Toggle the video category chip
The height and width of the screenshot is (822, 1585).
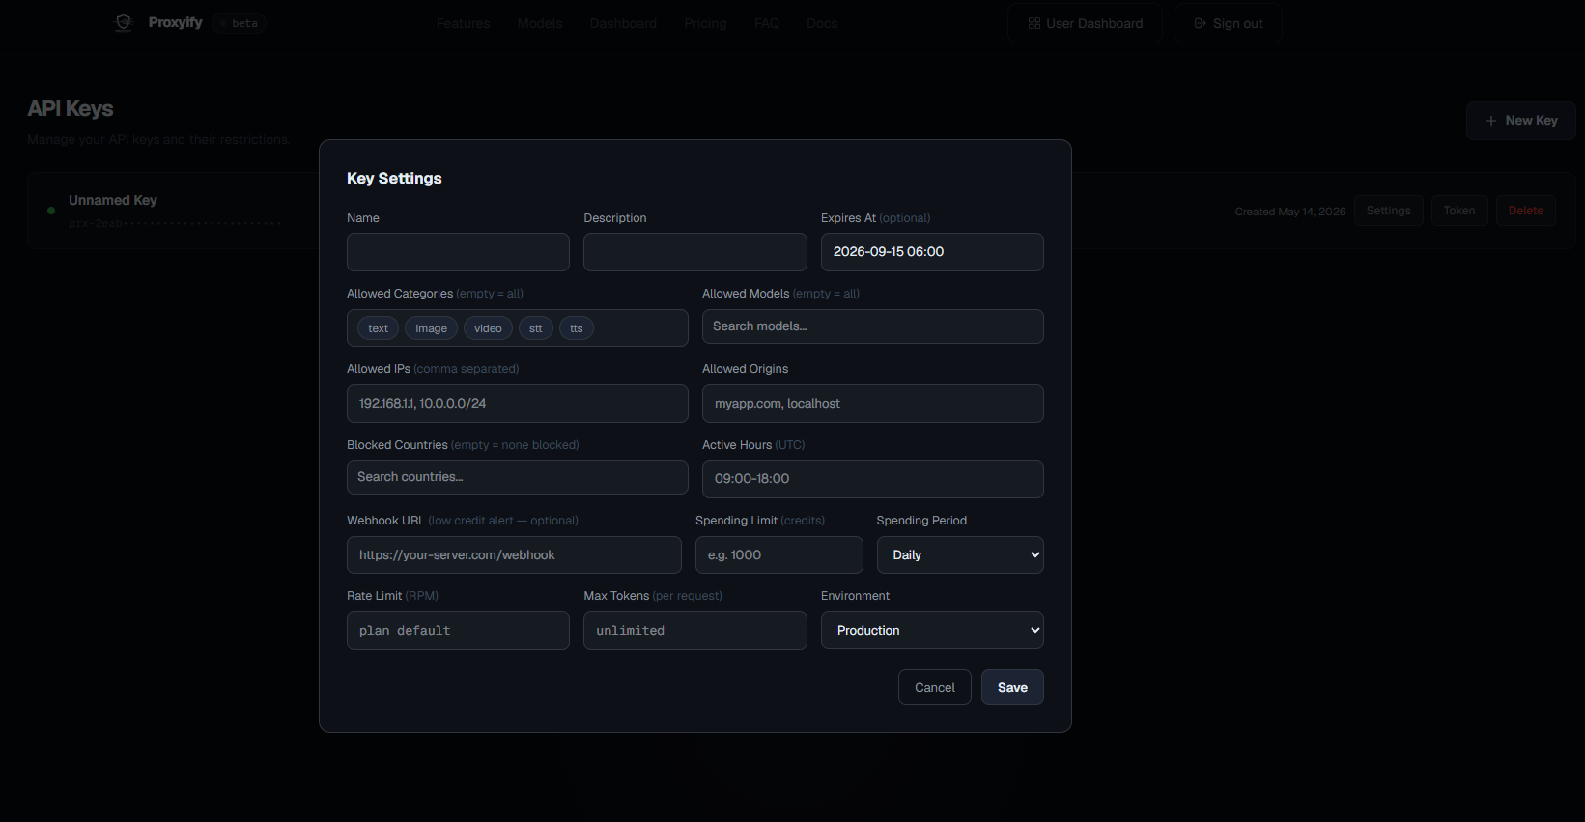pos(488,328)
